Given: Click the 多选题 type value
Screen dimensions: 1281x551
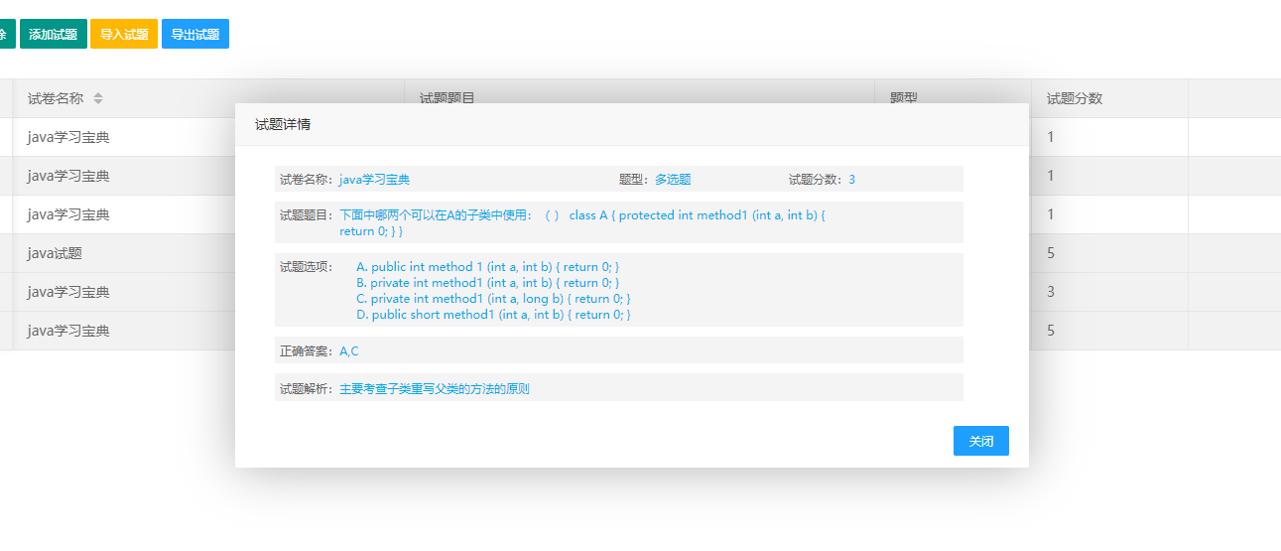Looking at the screenshot, I should point(673,180).
